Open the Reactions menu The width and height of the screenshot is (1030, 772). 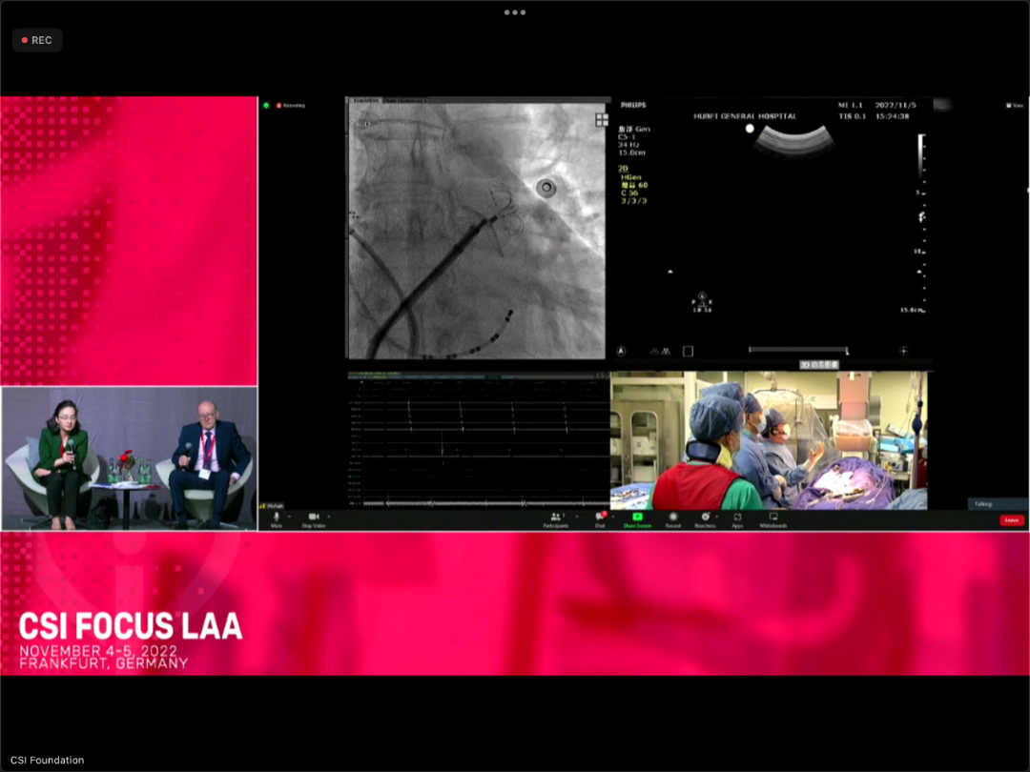(x=705, y=517)
